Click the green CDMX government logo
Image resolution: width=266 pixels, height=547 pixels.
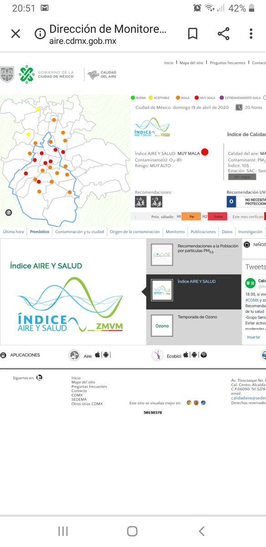click(26, 74)
